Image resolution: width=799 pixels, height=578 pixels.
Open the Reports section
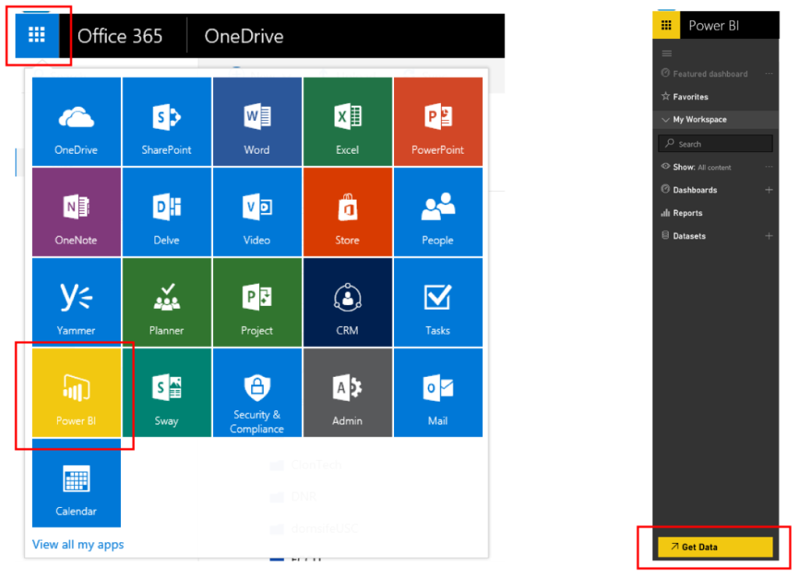pyautogui.click(x=687, y=213)
